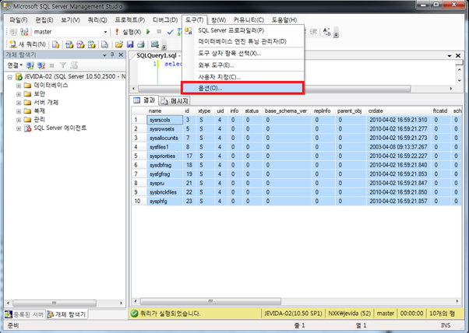Open the active documents dropdown arrow

coord(450,55)
